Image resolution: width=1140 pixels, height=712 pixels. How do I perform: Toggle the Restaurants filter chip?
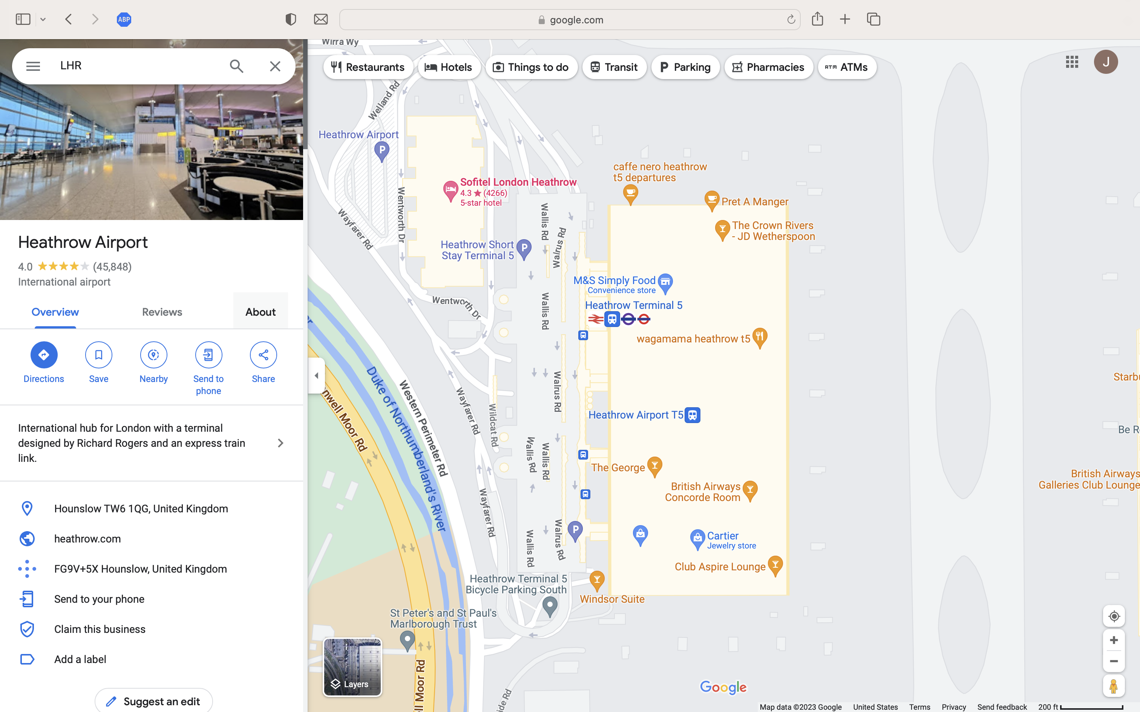pos(368,67)
